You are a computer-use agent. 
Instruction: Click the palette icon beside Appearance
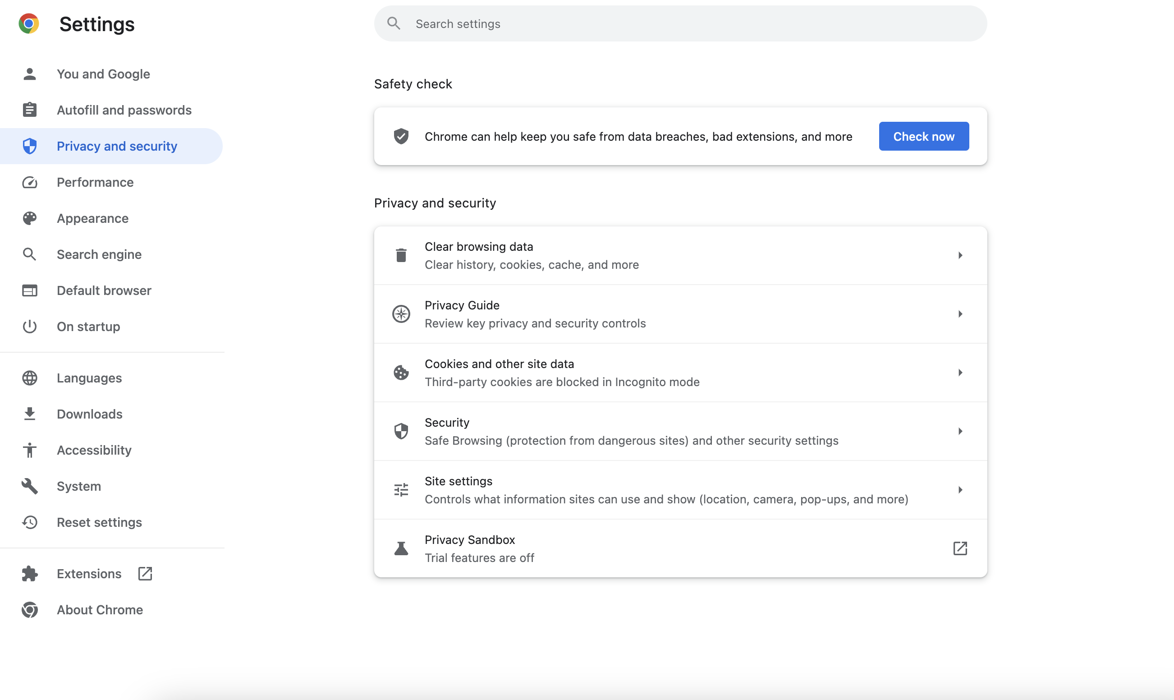[x=29, y=218]
